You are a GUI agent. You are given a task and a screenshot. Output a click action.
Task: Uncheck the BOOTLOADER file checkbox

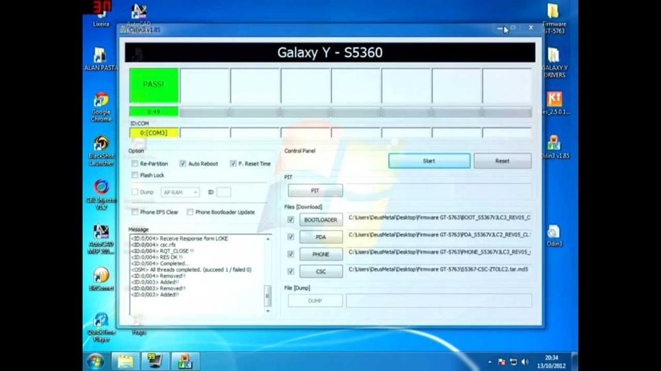coord(290,219)
